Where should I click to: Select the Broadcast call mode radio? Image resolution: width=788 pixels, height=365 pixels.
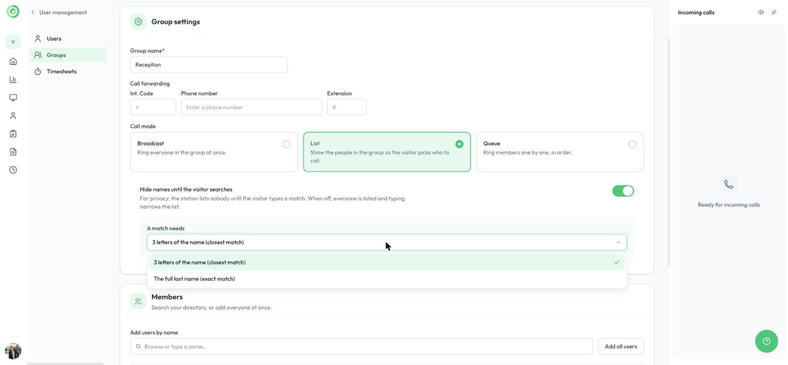286,144
